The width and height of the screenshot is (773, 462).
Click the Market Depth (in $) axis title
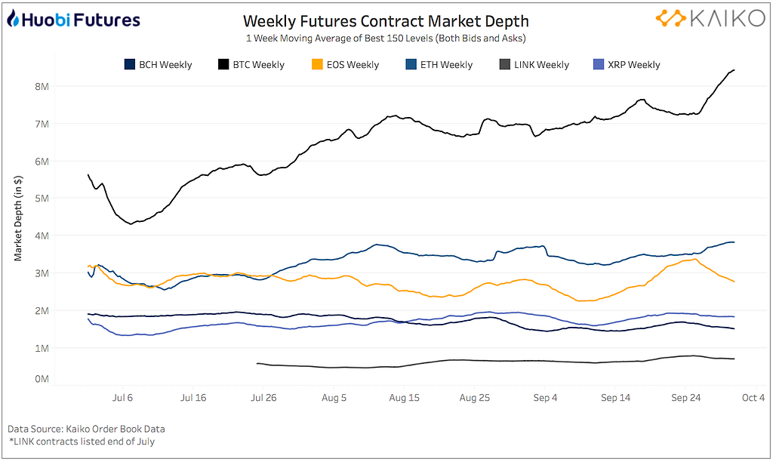tap(18, 217)
